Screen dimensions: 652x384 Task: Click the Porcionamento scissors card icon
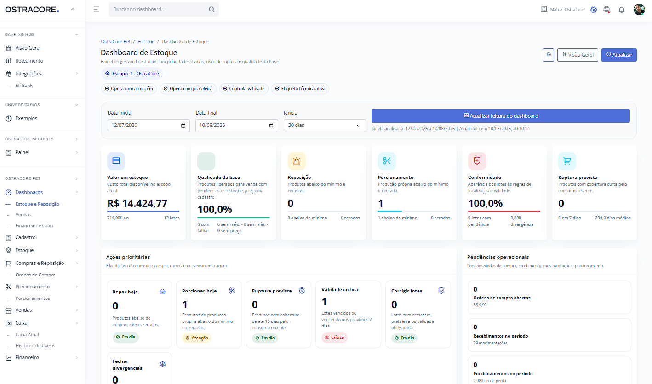pyautogui.click(x=387, y=161)
